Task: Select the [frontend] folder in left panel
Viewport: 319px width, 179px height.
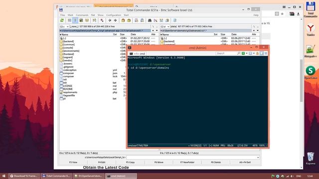Action: coord(68,54)
